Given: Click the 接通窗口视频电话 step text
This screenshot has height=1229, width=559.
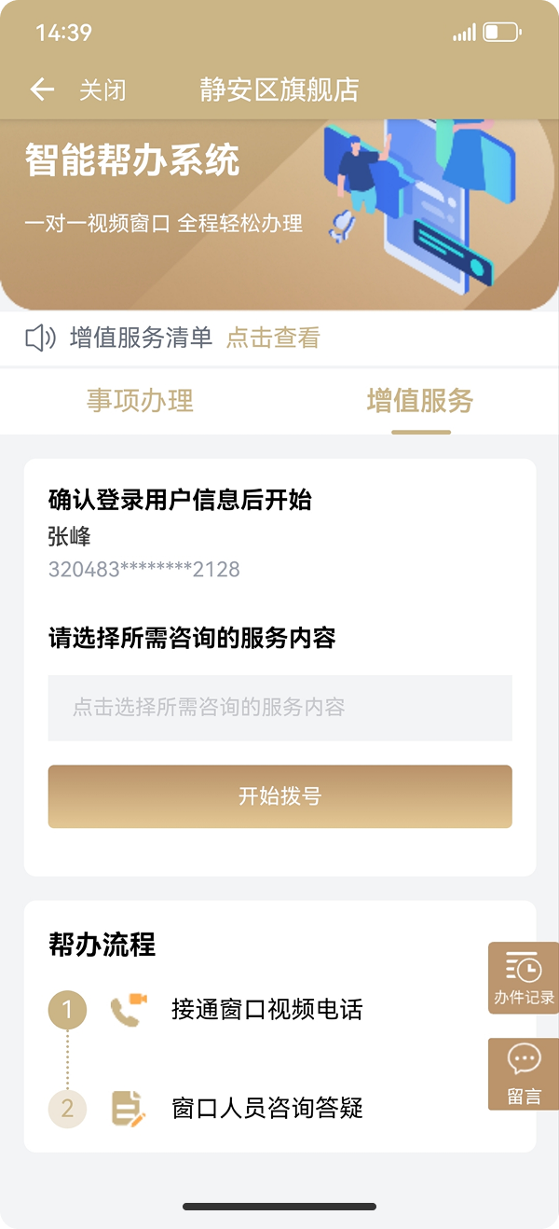Looking at the screenshot, I should tap(266, 1010).
